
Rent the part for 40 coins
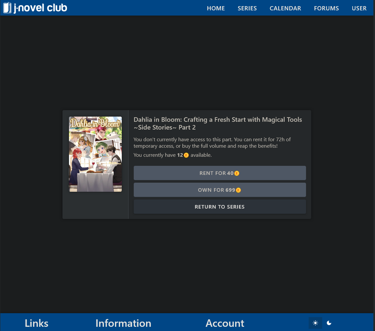coord(220,173)
